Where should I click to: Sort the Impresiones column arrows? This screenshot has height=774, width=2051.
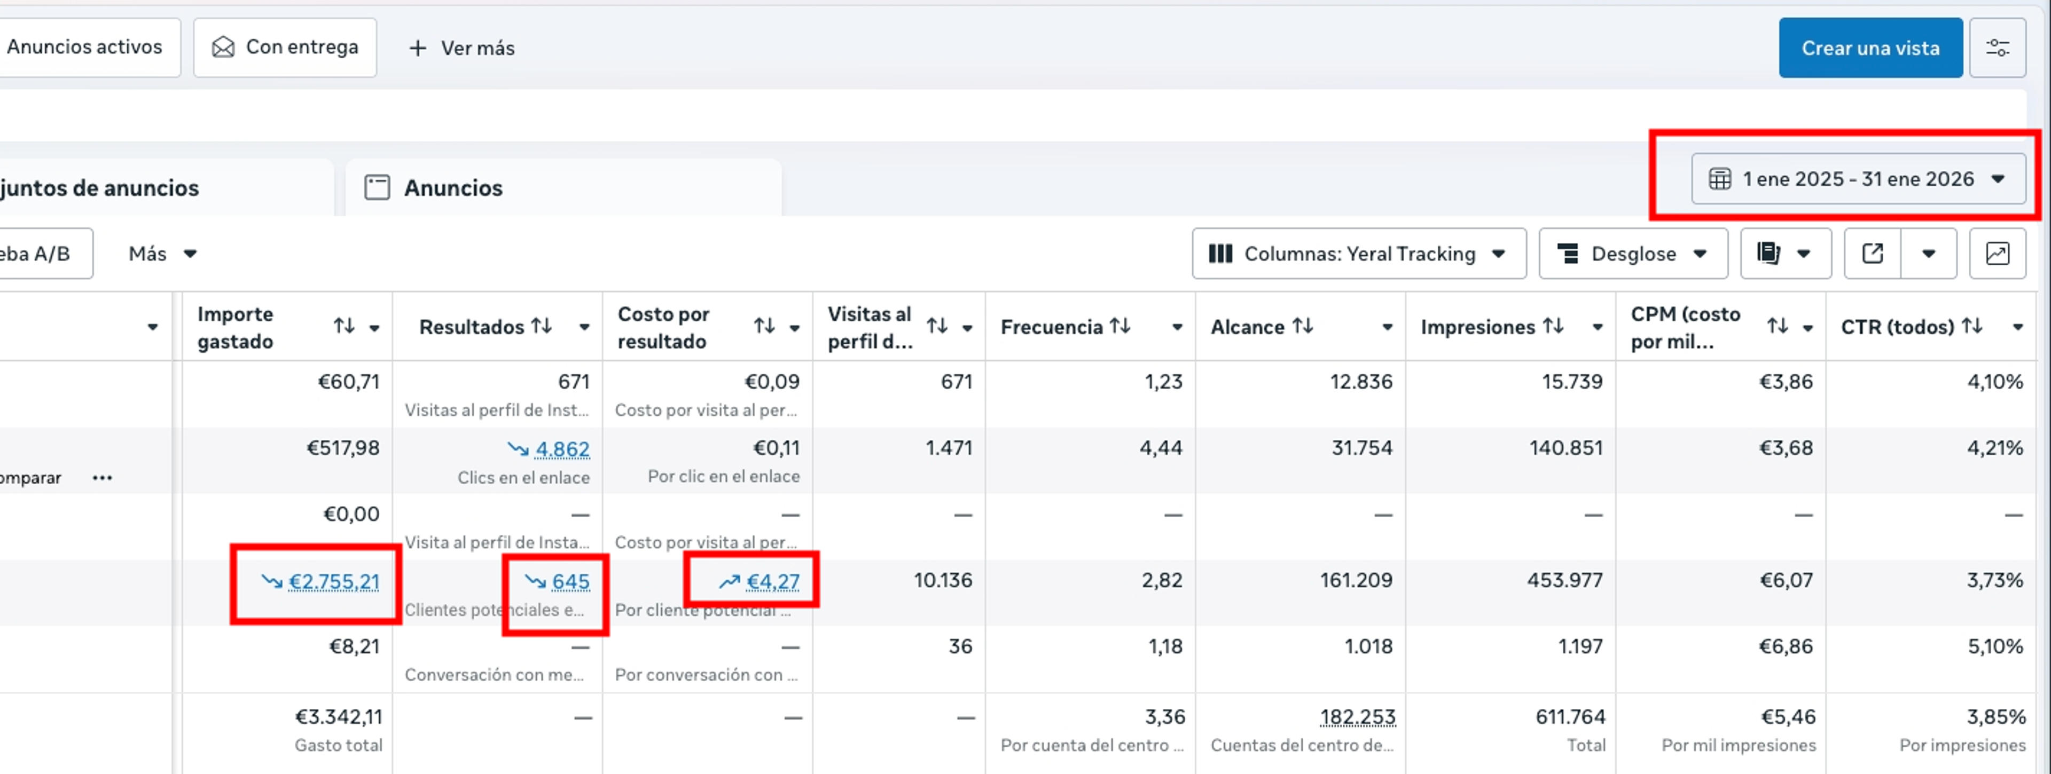click(x=1553, y=326)
